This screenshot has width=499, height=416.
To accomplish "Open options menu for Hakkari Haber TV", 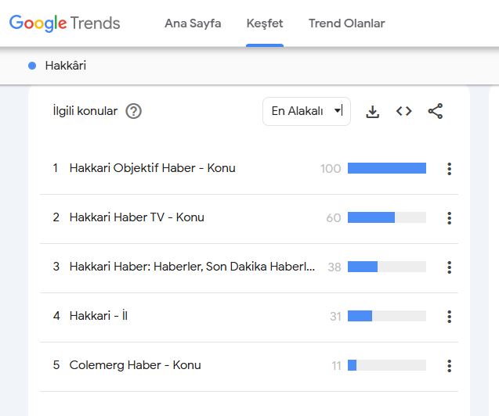I will tap(449, 218).
